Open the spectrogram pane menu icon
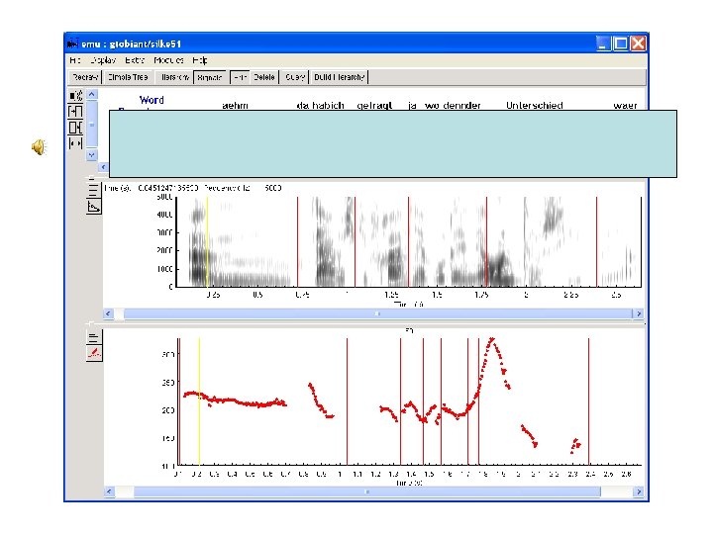The height and width of the screenshot is (534, 713). click(93, 189)
